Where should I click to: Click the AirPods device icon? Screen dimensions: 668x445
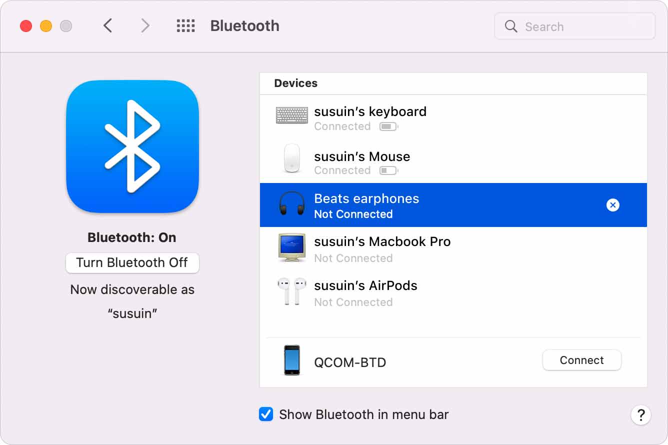pyautogui.click(x=291, y=291)
